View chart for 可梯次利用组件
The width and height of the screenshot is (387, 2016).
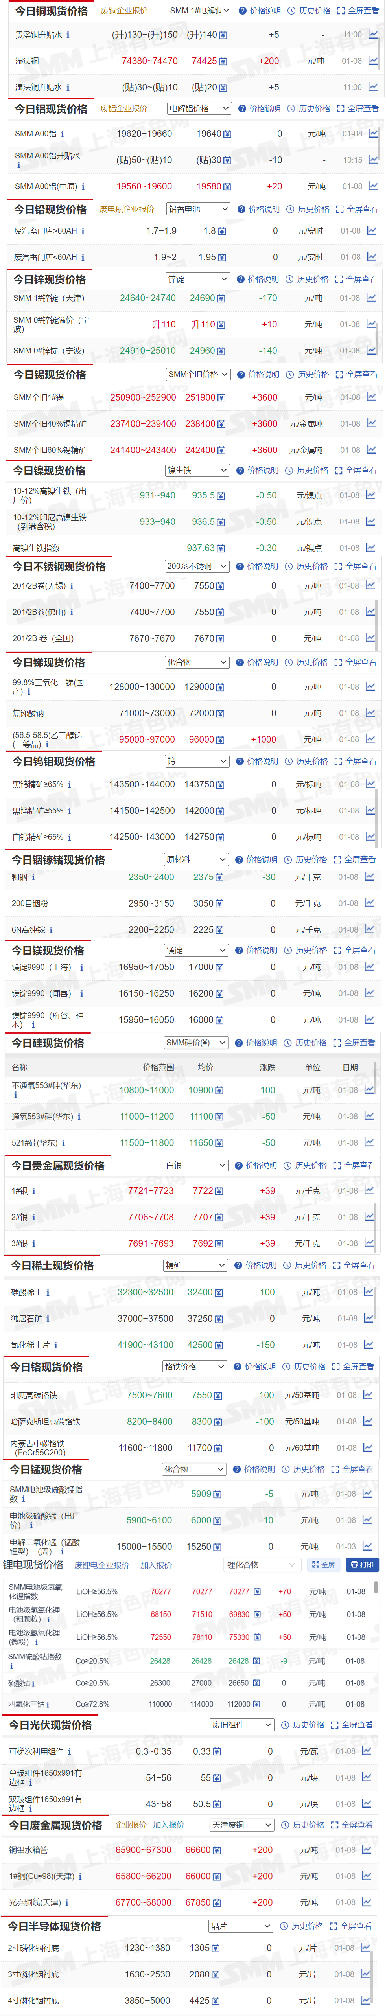(367, 1751)
